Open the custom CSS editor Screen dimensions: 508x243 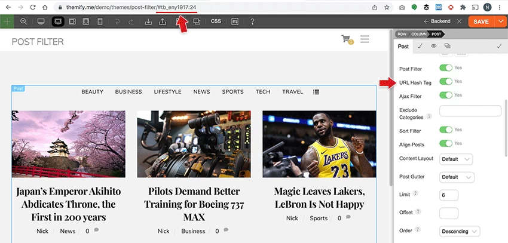[216, 21]
